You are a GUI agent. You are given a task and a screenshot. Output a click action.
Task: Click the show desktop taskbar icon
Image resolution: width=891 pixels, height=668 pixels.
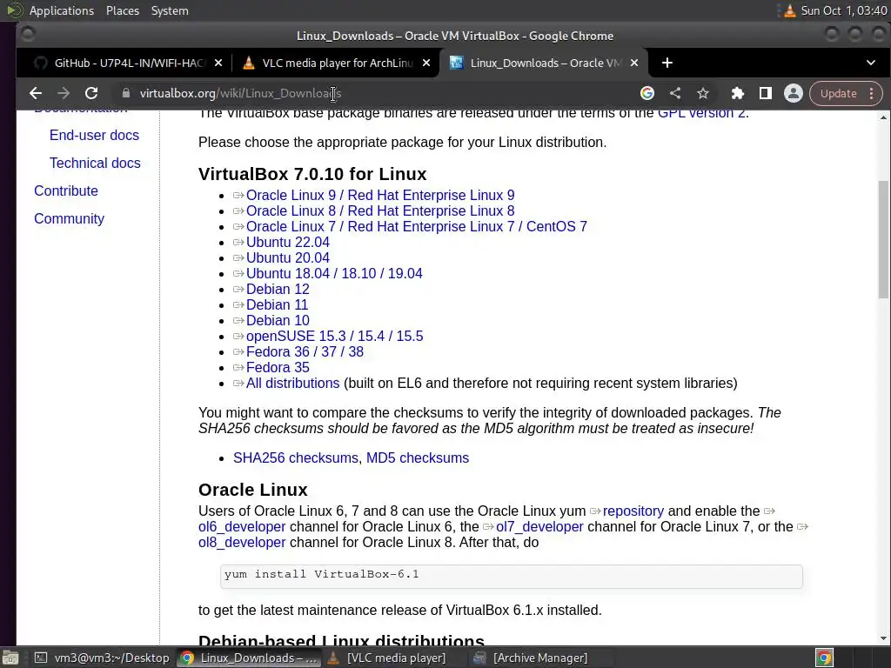pos(10,658)
